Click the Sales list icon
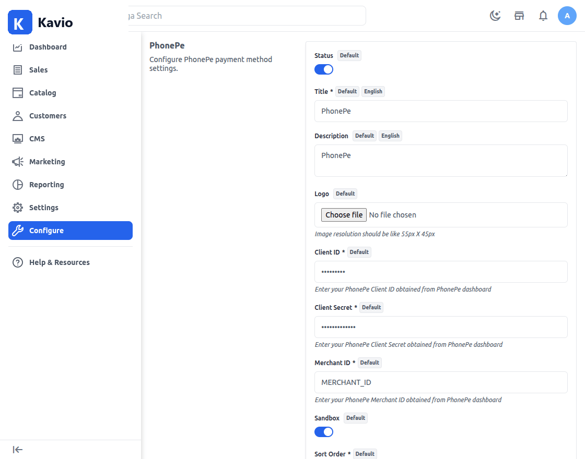Image resolution: width=585 pixels, height=459 pixels. [18, 70]
